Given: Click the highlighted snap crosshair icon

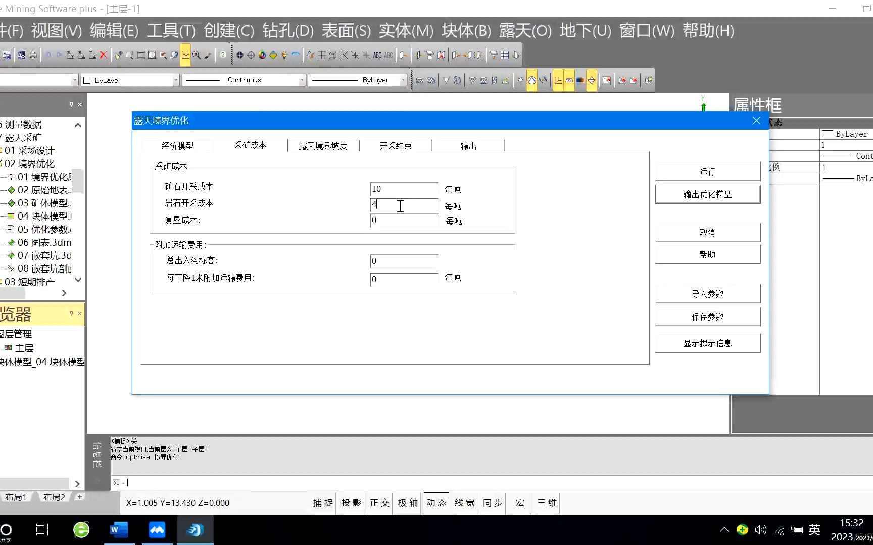Looking at the screenshot, I should pos(185,55).
